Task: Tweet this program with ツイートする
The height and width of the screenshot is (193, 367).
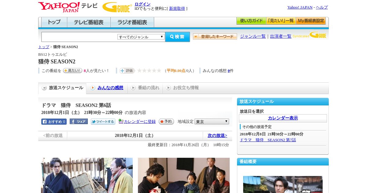Action: (103, 122)
